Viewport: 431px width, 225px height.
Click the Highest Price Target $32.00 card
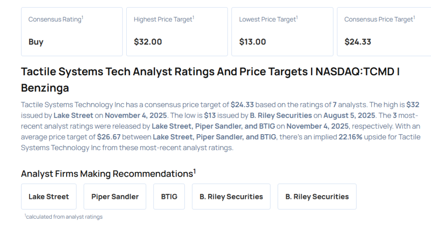pos(177,32)
